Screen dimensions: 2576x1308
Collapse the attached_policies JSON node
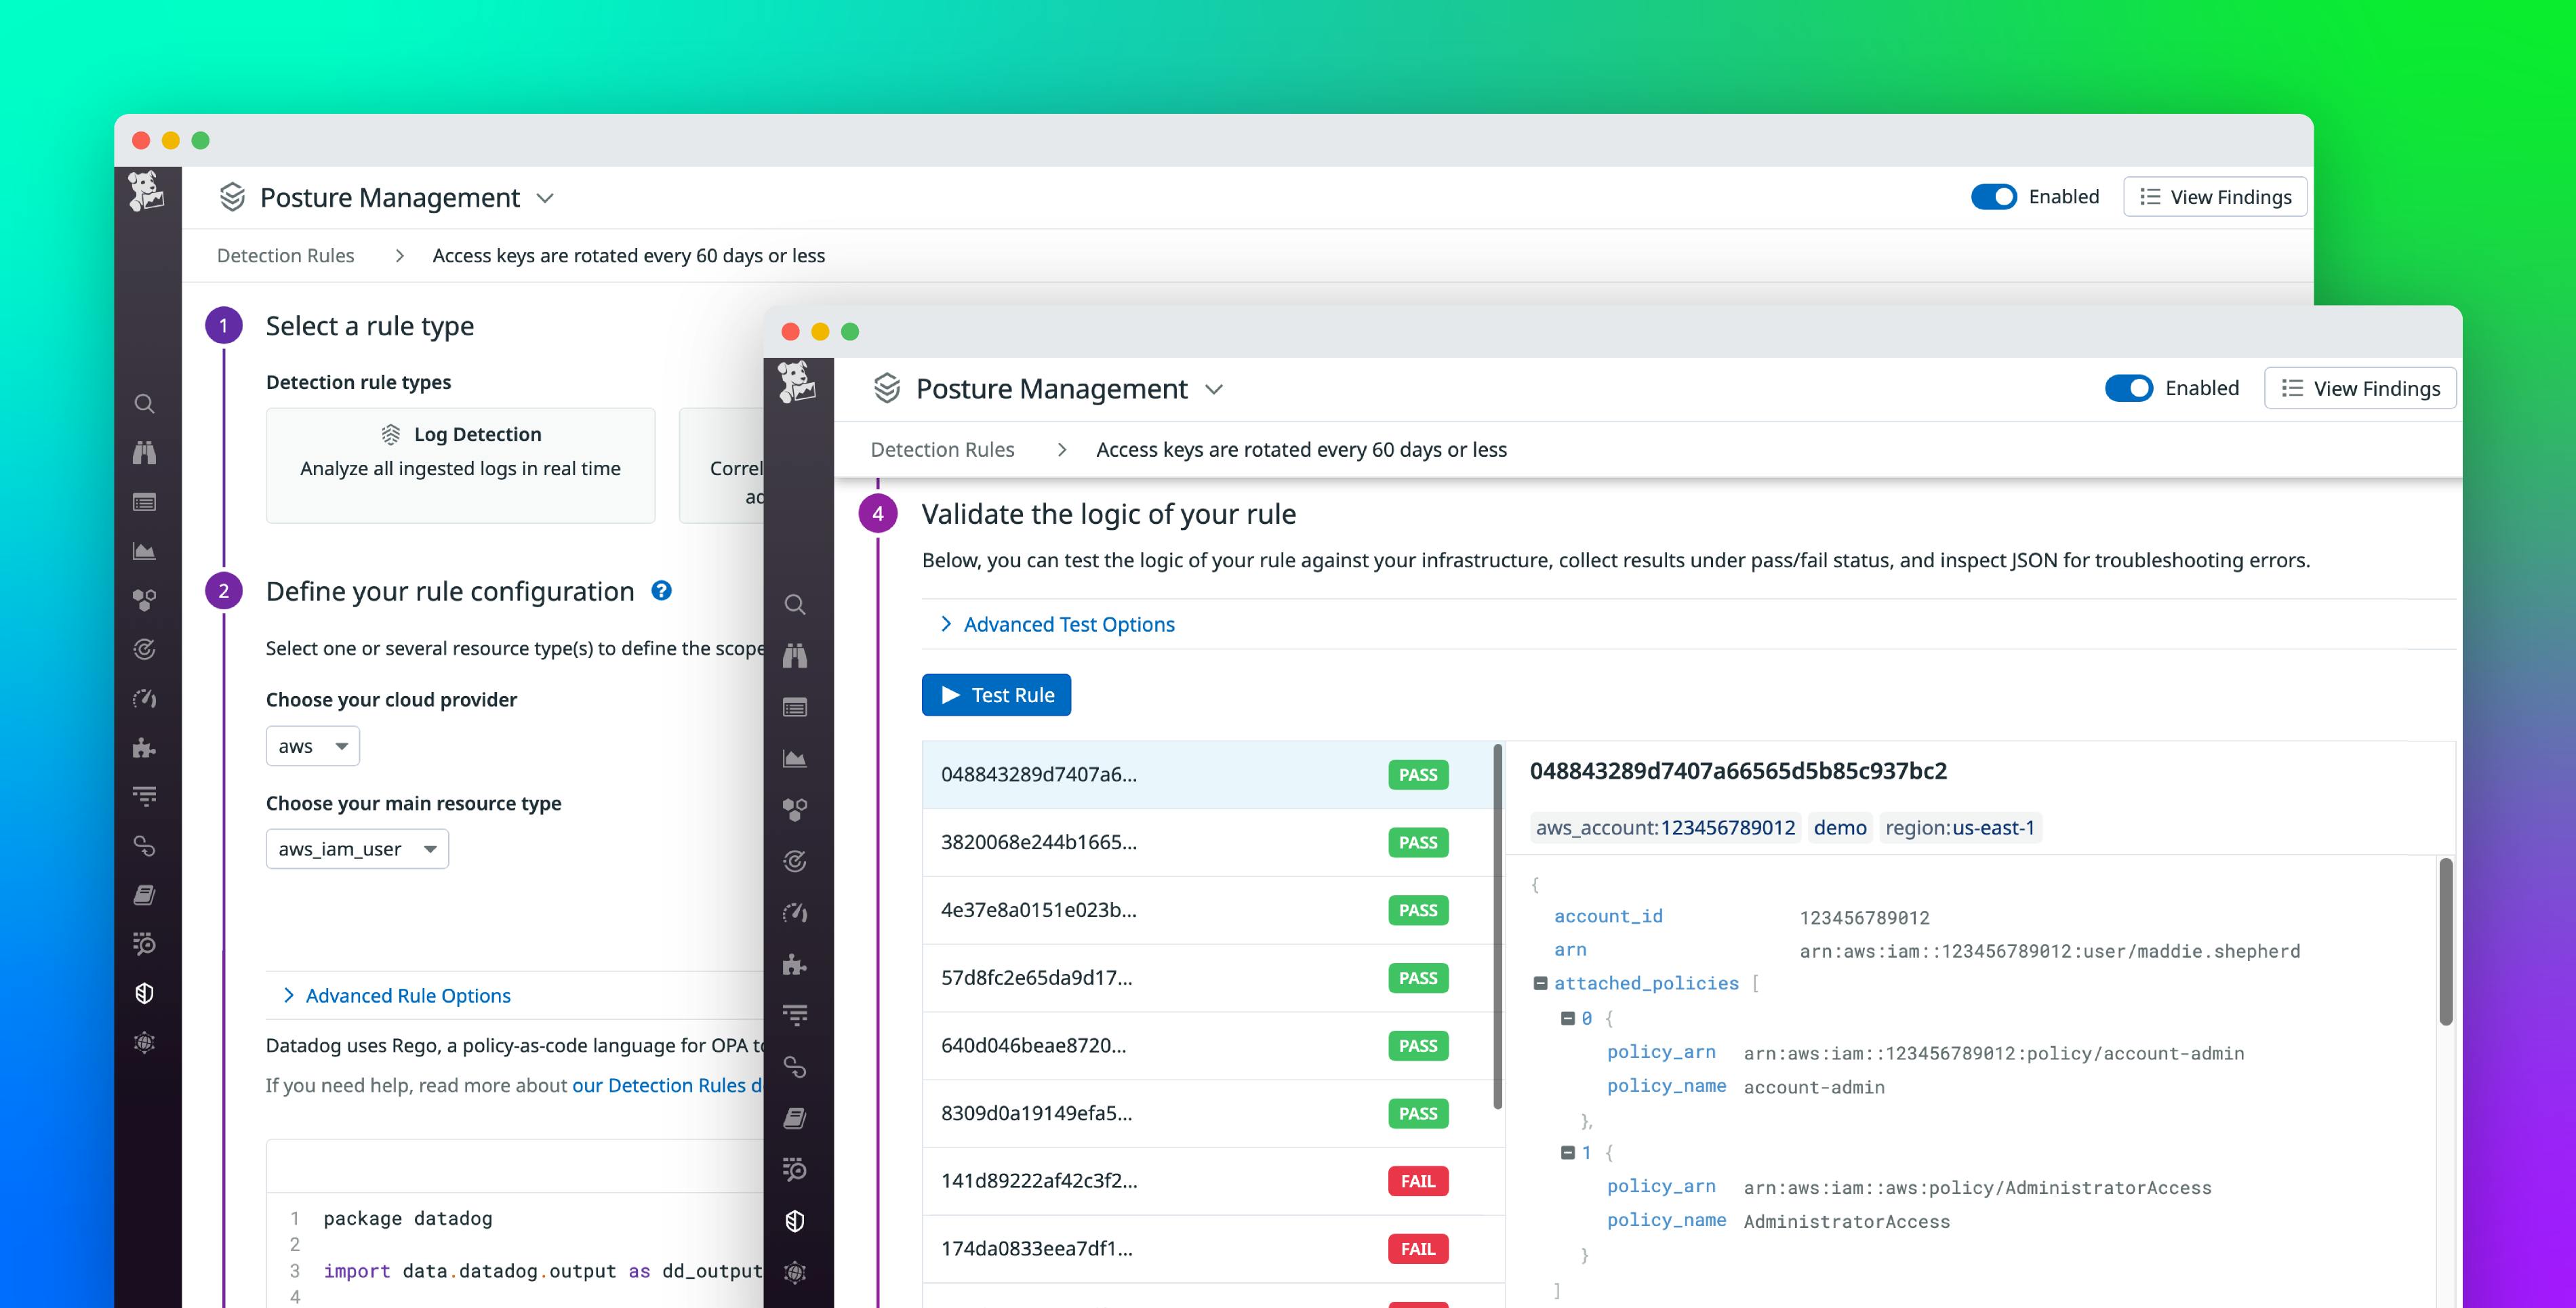pos(1540,983)
